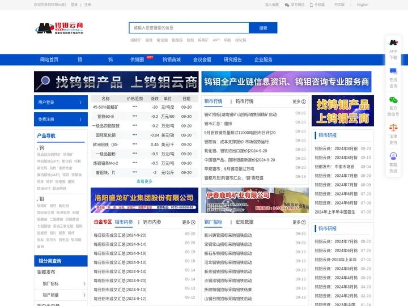408x306 pixels.
Task: Select the 白金专区 tab
Action: (x=103, y=222)
